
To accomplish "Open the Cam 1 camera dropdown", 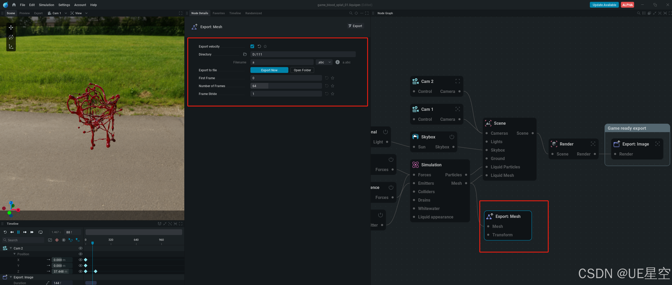I will coord(66,13).
